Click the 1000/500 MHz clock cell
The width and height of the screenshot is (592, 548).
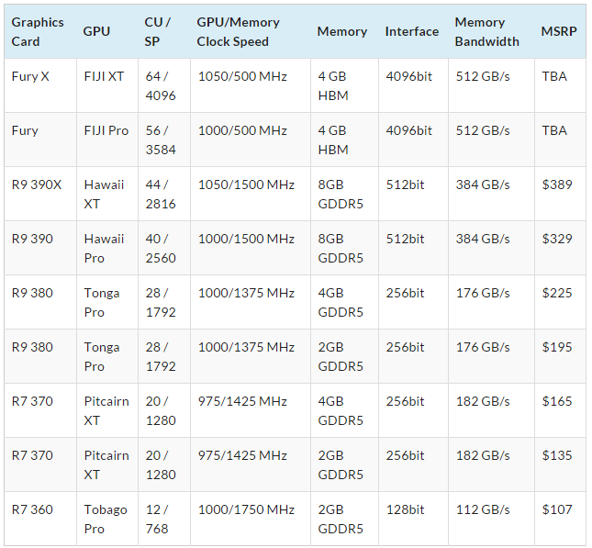coord(251,140)
